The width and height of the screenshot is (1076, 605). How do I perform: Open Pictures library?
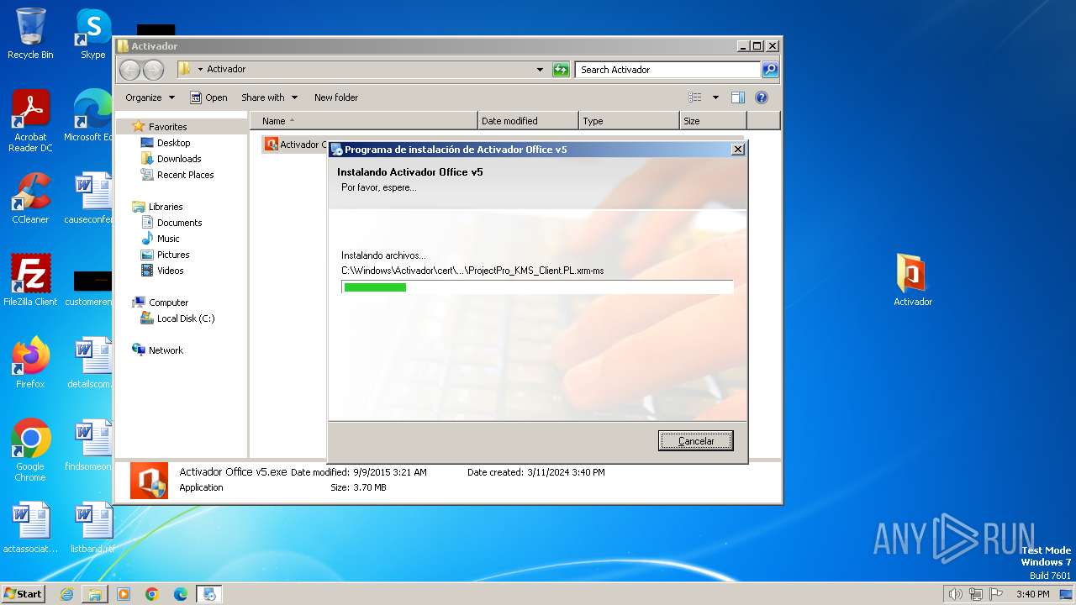(173, 255)
